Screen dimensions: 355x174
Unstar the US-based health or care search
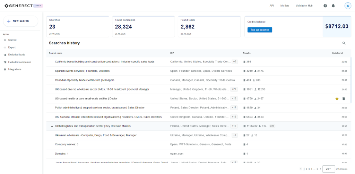[337, 99]
